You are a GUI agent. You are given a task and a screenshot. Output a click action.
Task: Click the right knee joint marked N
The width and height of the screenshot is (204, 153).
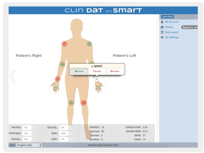click(x=71, y=103)
